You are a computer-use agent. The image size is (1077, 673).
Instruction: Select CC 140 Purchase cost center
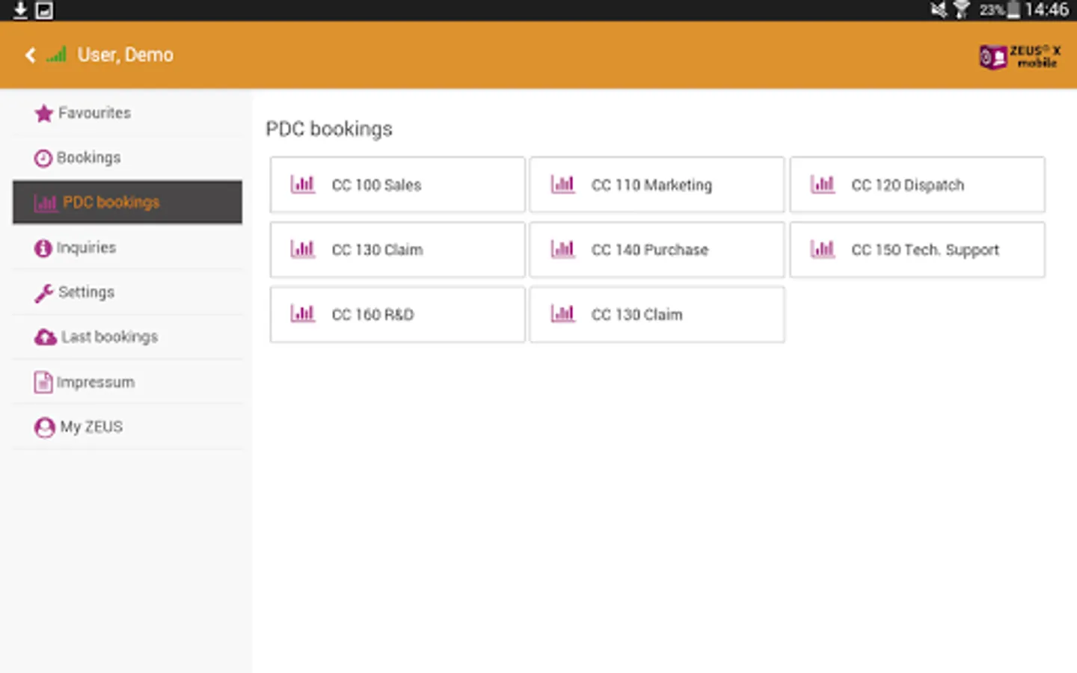657,250
